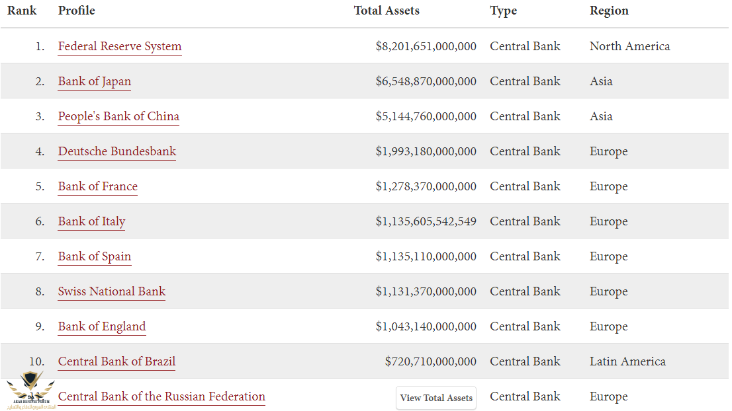This screenshot has height=411, width=732.
Task: Click the Type column header
Action: 503,11
